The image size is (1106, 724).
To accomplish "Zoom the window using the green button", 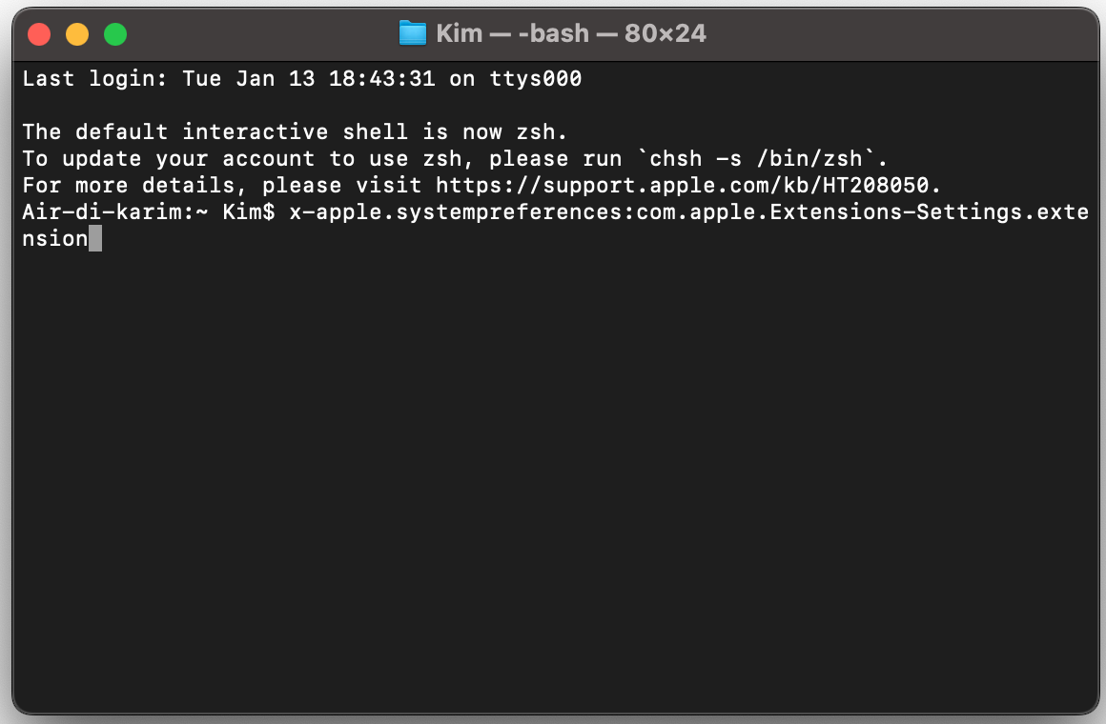I will point(115,35).
